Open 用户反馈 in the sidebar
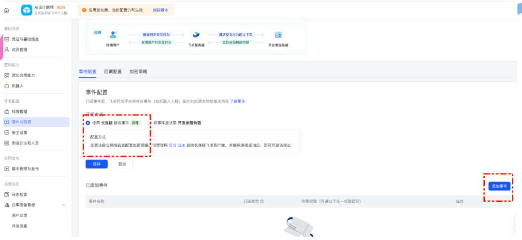The width and height of the screenshot is (522, 240). click(19, 215)
